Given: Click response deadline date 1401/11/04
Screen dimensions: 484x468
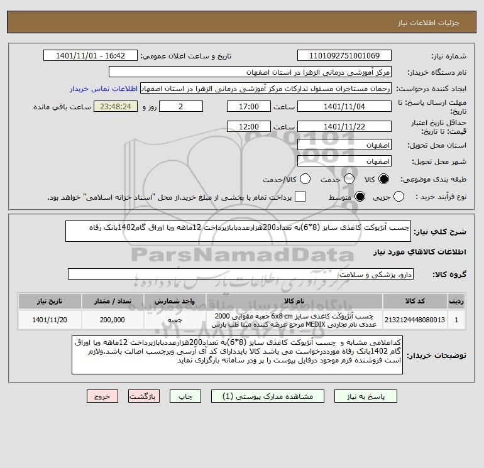Looking at the screenshot, I should click(344, 106).
